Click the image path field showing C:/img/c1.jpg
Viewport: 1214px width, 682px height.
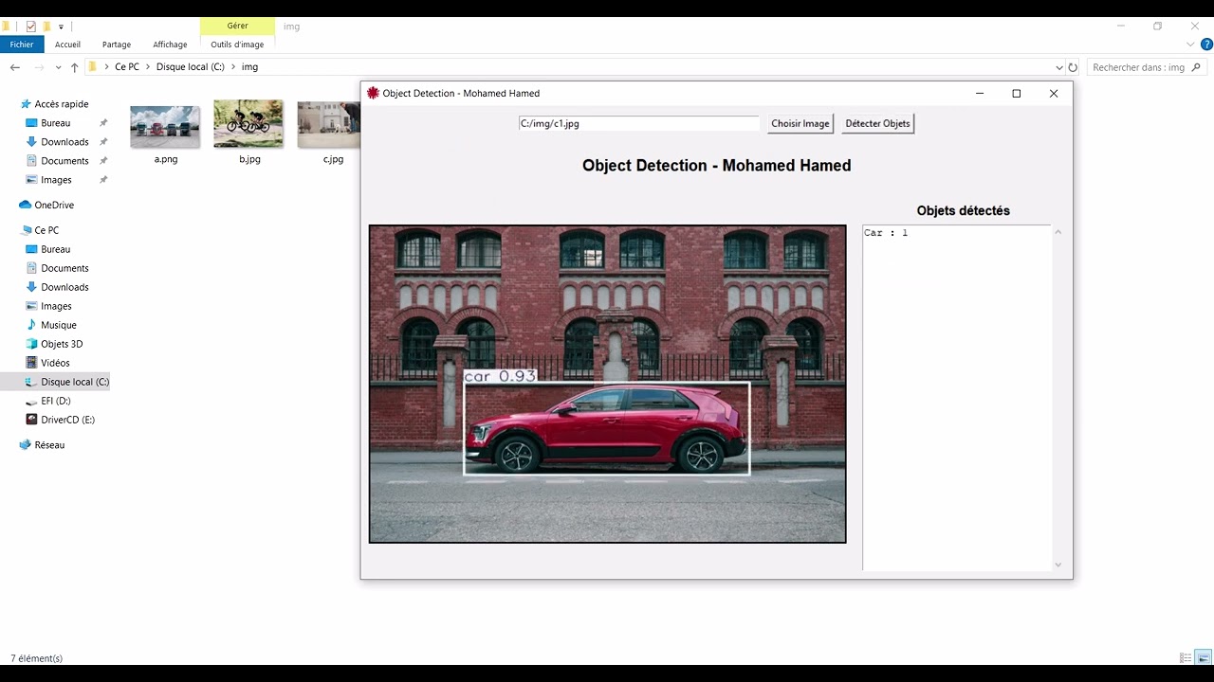tap(639, 123)
